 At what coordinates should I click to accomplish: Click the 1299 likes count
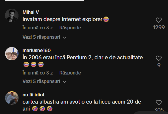point(159,27)
